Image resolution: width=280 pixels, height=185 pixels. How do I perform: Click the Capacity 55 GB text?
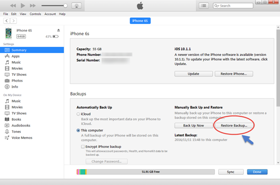point(89,49)
